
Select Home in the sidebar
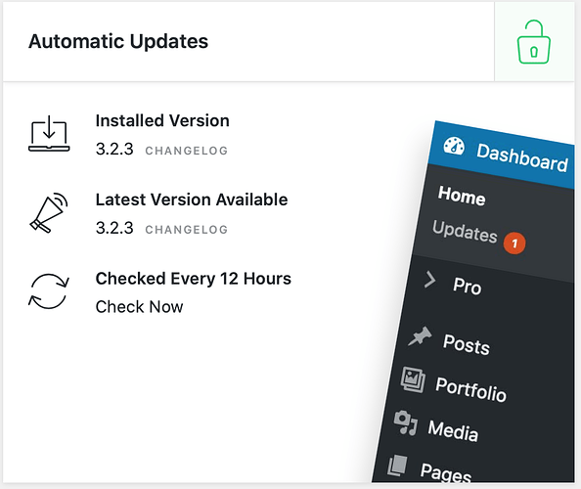click(x=462, y=196)
